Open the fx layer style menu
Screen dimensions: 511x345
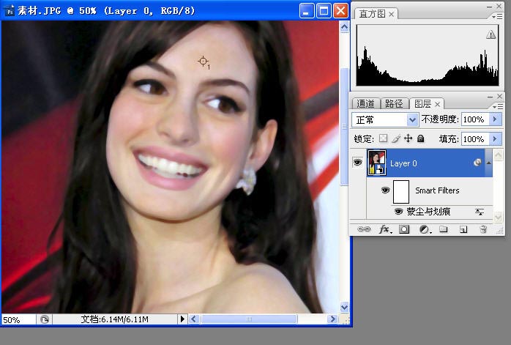click(384, 229)
